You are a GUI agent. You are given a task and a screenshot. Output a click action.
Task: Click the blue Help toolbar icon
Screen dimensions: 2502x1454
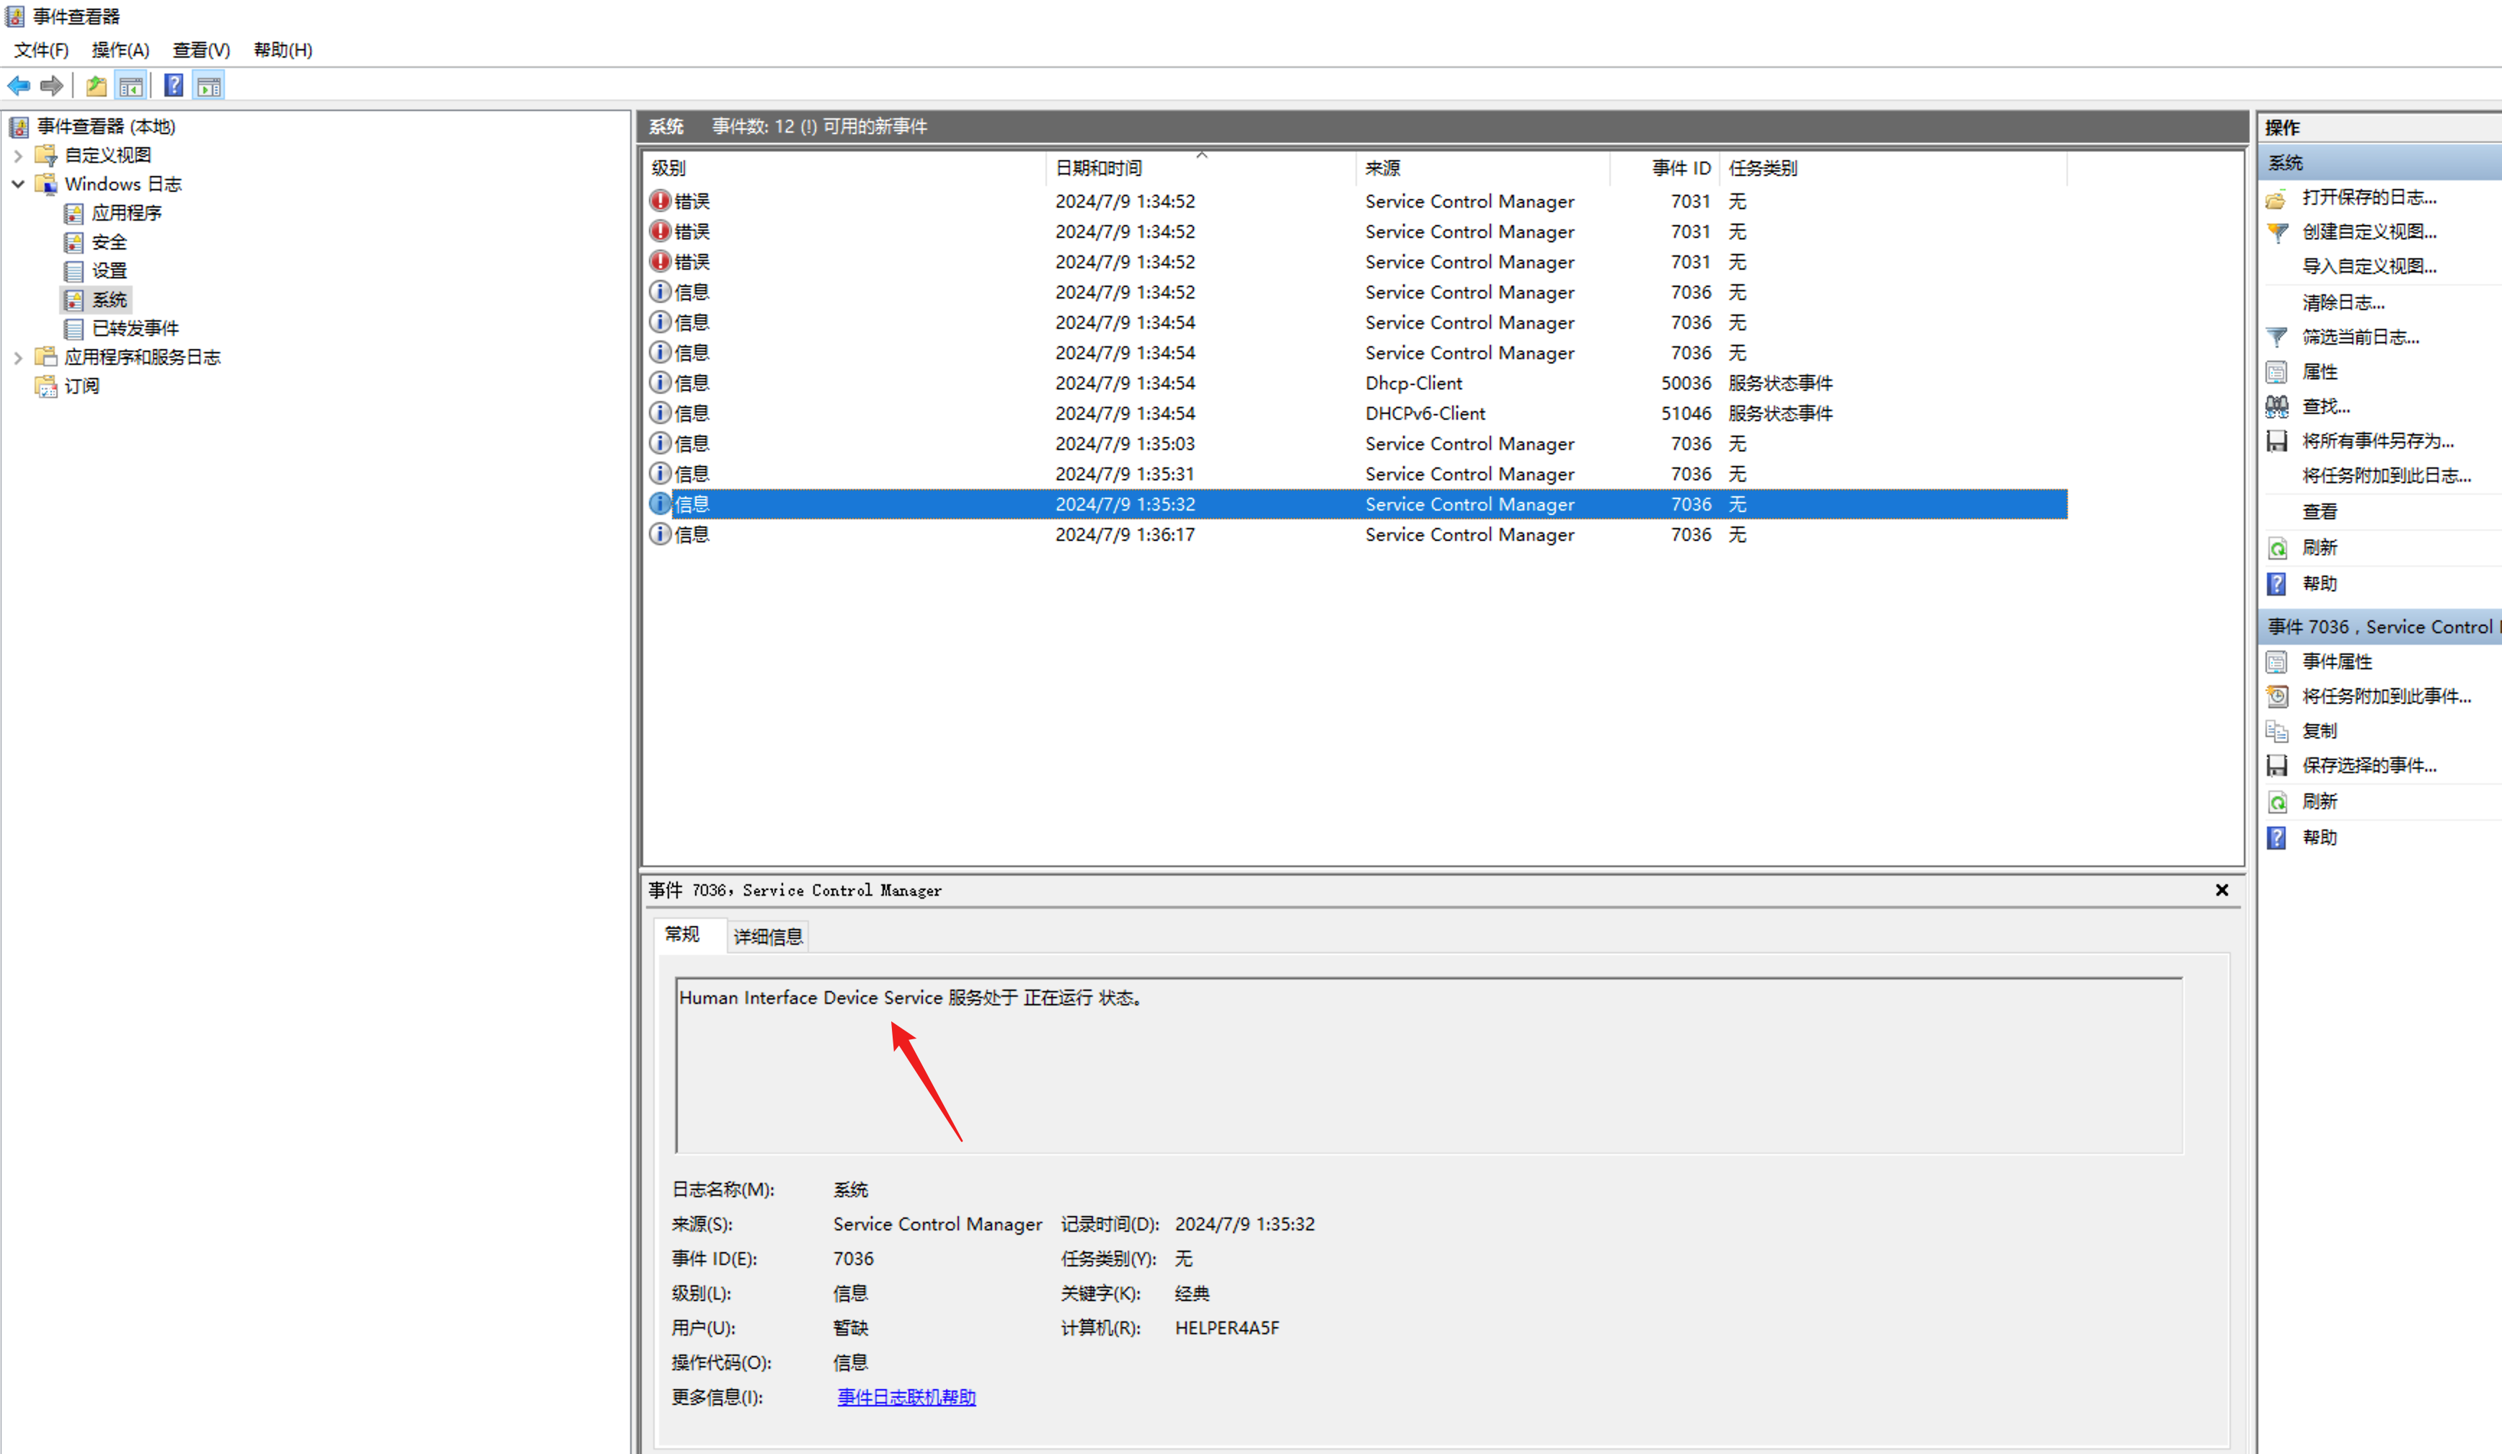point(174,87)
